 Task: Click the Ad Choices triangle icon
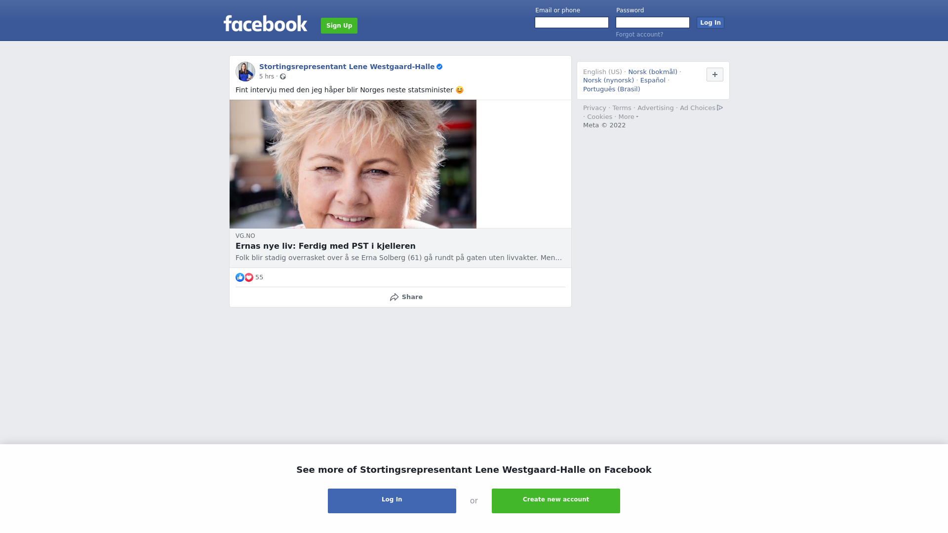(720, 108)
